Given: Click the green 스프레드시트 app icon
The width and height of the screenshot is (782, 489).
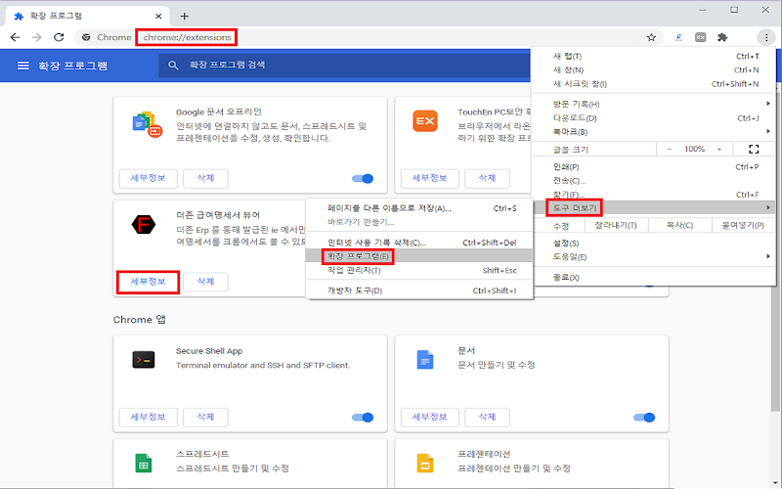Looking at the screenshot, I should 144,463.
